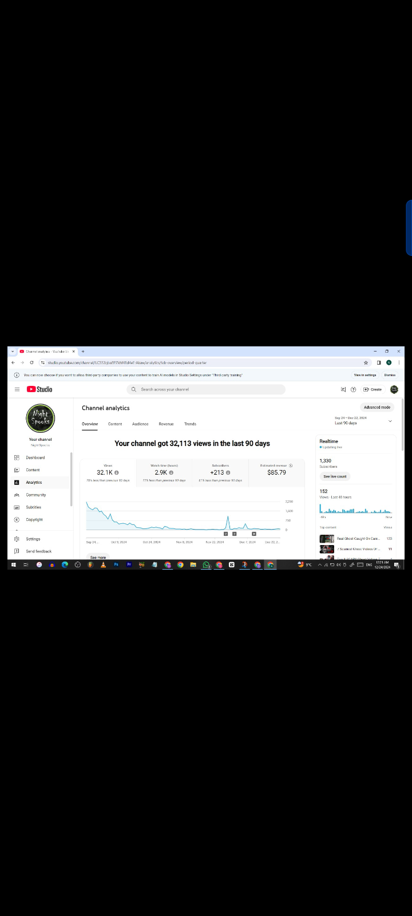The image size is (412, 916).
Task: Switch to the Audience tab
Action: click(x=140, y=424)
